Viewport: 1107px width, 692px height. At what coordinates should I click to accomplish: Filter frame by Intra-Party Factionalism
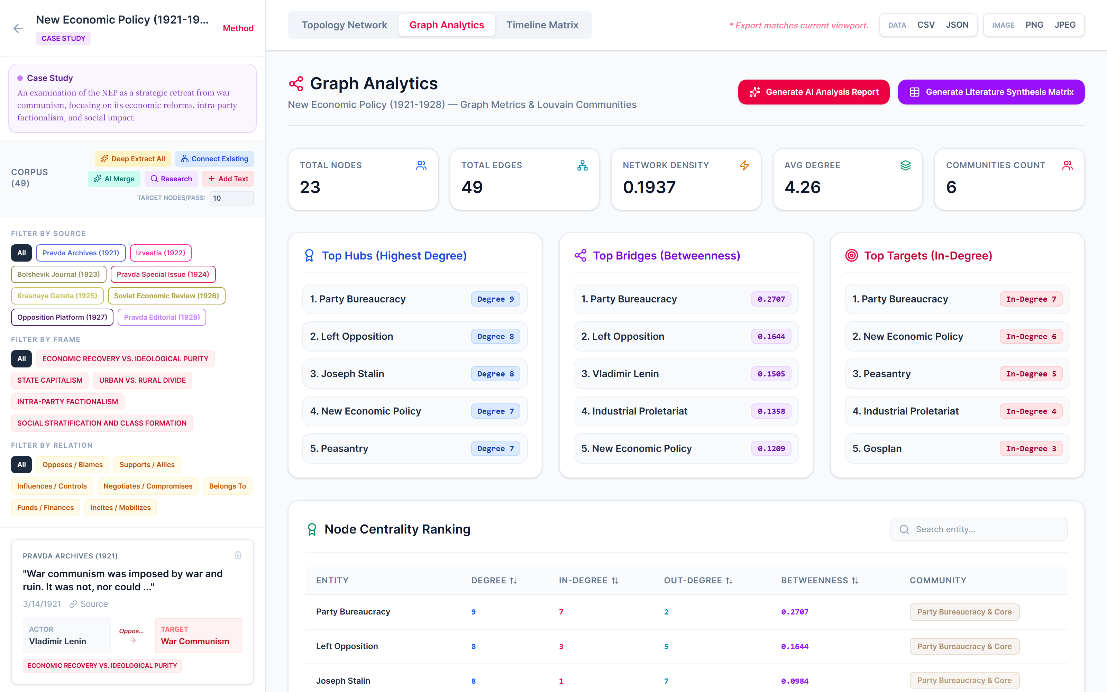68,402
